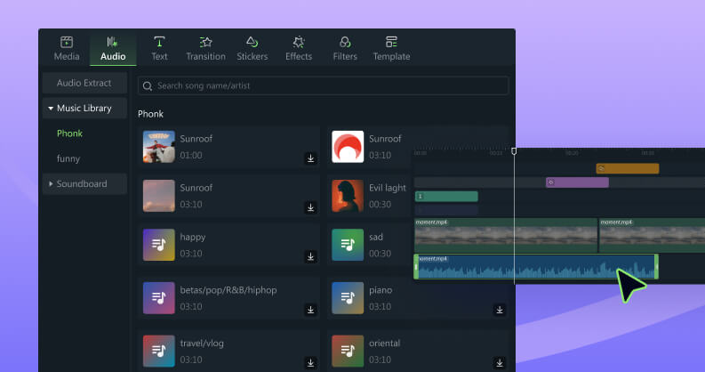The image size is (705, 372).
Task: Click the Evil laght track thumbnail
Action: (x=348, y=196)
